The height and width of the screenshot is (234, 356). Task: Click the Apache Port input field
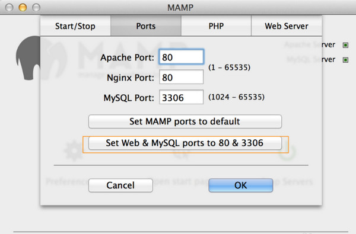[x=181, y=57]
